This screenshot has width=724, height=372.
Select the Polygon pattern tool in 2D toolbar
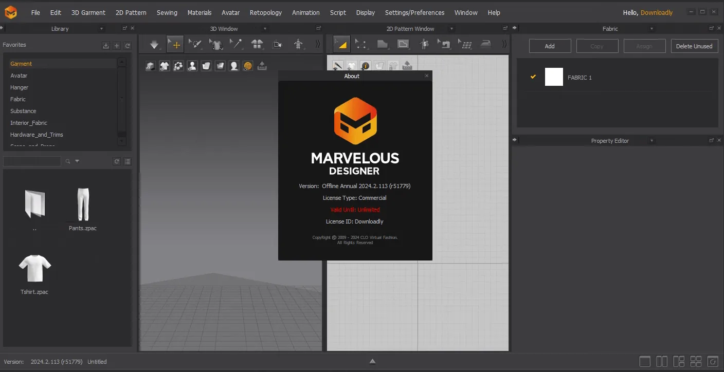click(x=382, y=45)
